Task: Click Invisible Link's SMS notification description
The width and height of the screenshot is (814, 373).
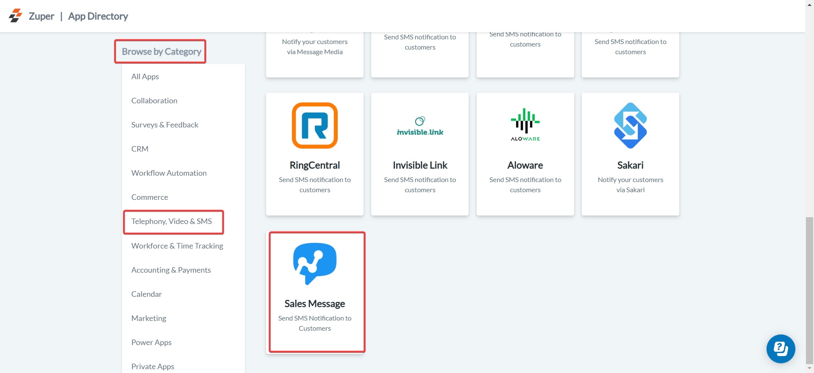Action: coord(420,185)
